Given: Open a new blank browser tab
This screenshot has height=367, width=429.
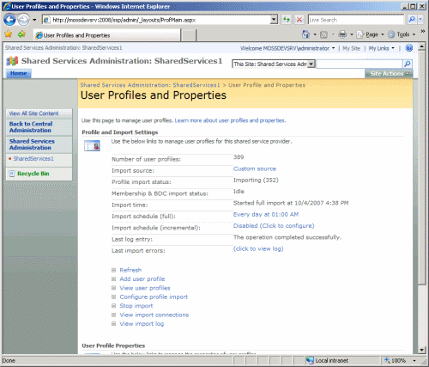Looking at the screenshot, I should 189,35.
